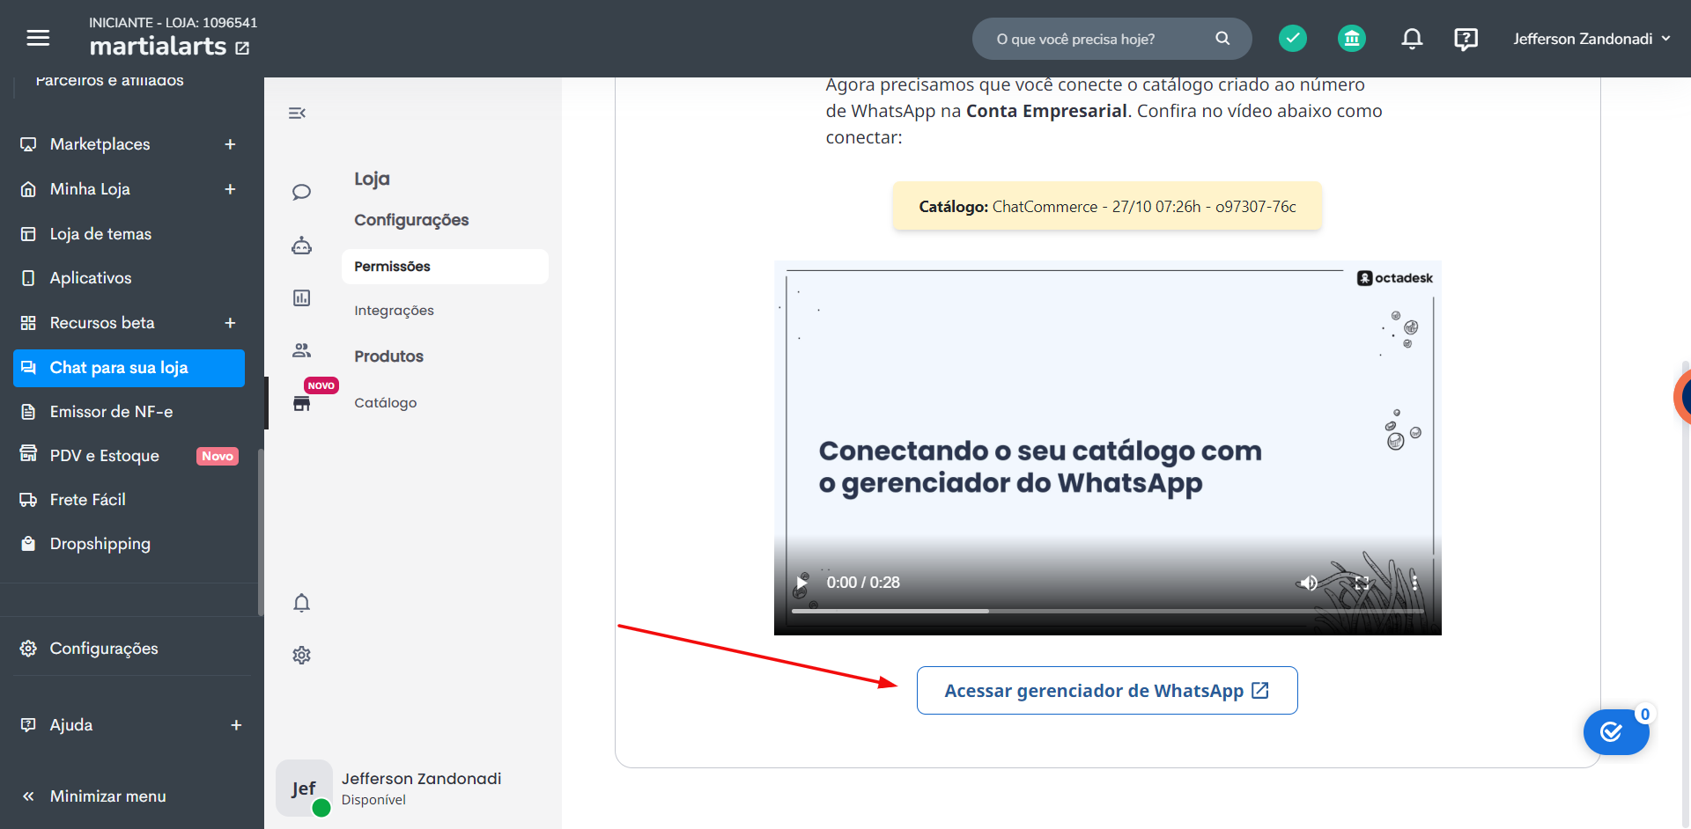
Task: Open video more options menu
Action: (1414, 583)
